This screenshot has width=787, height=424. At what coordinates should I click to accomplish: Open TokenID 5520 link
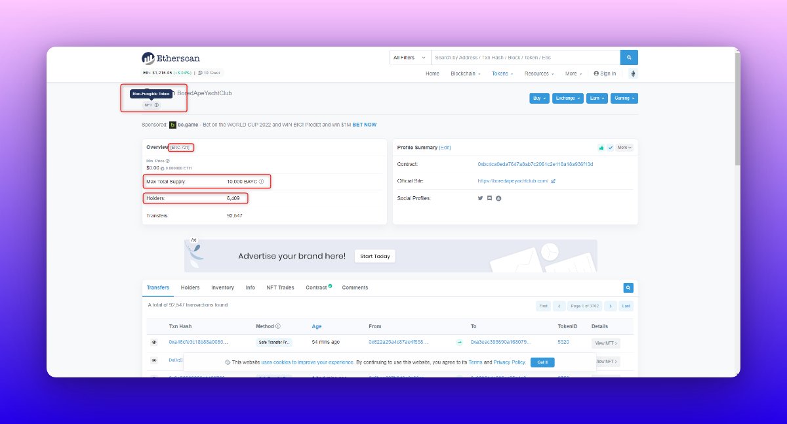[563, 343]
